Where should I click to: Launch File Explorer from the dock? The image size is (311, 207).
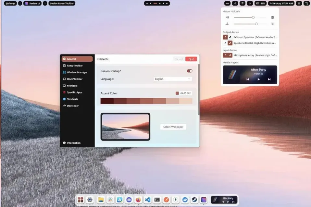coord(101,200)
